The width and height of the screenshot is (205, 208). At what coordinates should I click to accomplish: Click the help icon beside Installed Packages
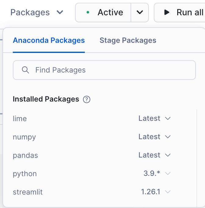(x=87, y=99)
